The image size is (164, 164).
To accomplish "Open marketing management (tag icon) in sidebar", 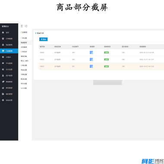I will (x=9, y=82).
